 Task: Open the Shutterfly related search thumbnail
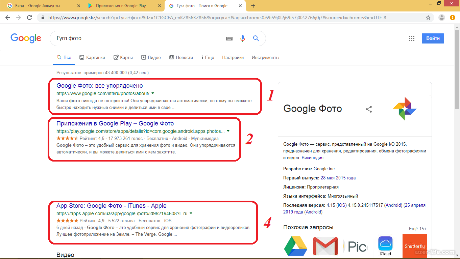tap(415, 246)
